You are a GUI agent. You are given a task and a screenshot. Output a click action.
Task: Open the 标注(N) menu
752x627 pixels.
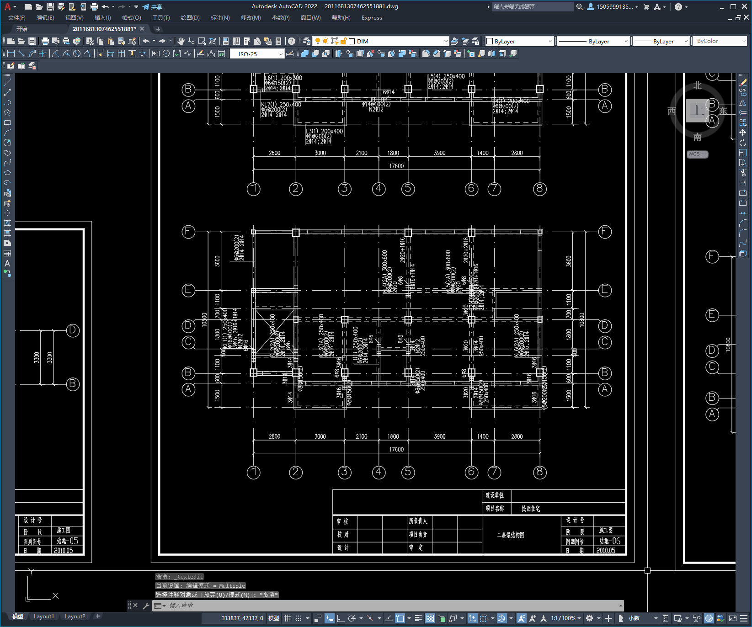click(220, 18)
